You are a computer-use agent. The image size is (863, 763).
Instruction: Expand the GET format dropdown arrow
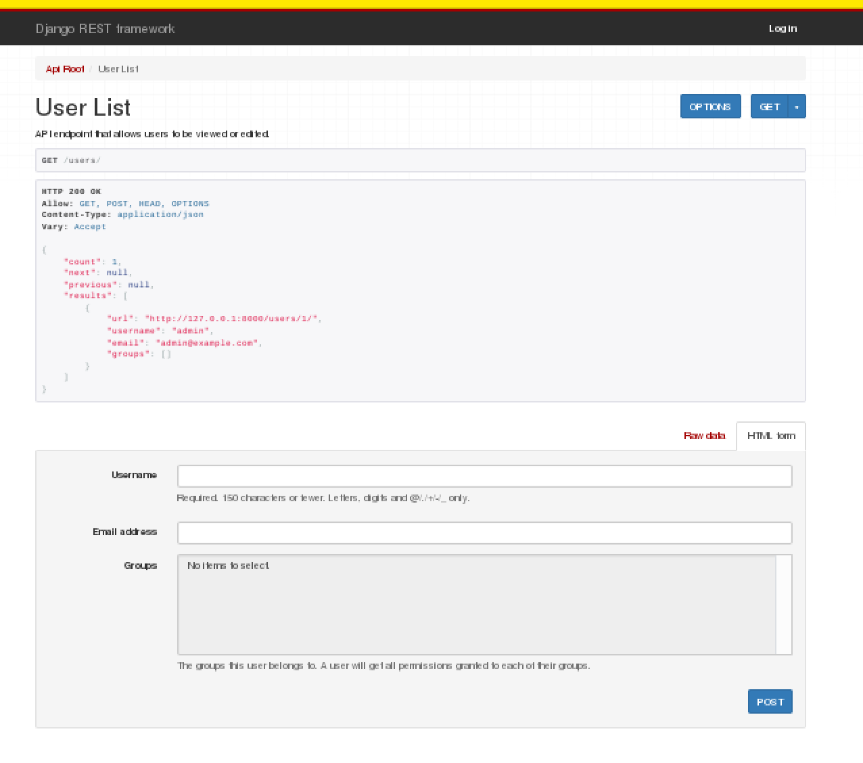point(797,106)
